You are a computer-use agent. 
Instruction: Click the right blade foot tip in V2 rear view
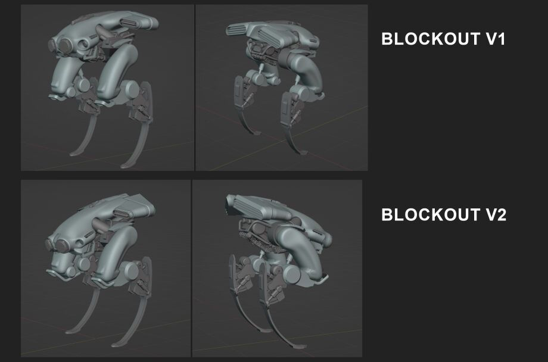click(300, 346)
